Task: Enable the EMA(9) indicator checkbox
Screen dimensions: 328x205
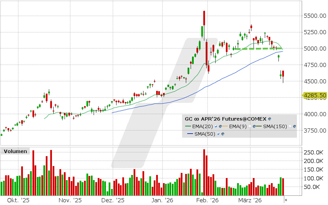Action: click(250, 126)
